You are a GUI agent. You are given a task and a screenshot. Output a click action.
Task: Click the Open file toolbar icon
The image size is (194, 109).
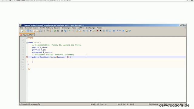coord(25,31)
